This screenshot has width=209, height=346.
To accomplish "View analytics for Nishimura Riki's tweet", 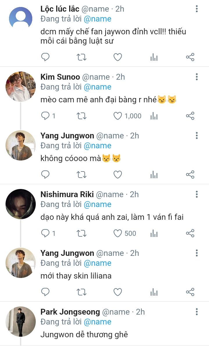I will pos(154,233).
